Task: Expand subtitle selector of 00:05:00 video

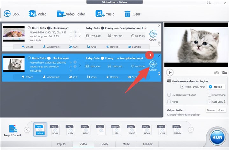Action: [x=71, y=71]
